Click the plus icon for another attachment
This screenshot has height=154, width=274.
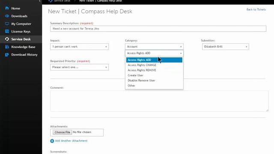(x=52, y=141)
